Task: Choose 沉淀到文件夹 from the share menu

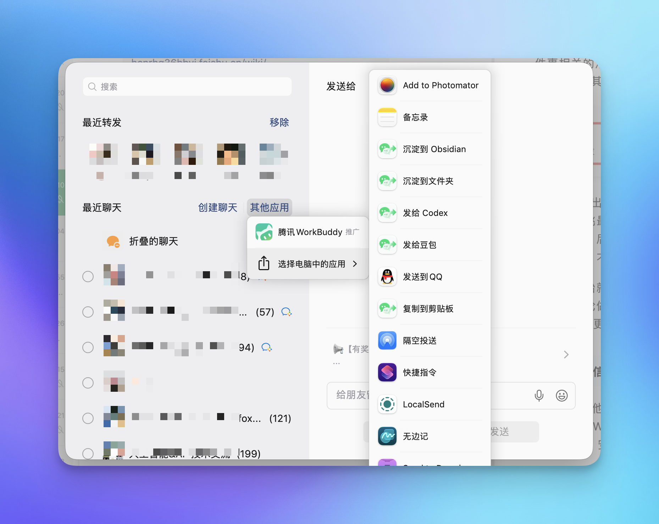Action: pyautogui.click(x=430, y=181)
